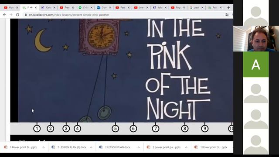Switch to the YouTube 'Reg' tab
Screen dimensions: 279x157
(178, 7)
